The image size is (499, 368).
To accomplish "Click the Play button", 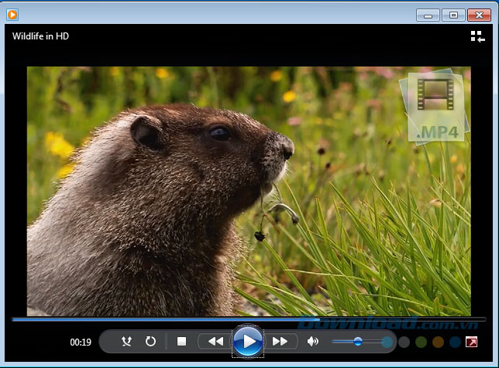I will tap(248, 341).
